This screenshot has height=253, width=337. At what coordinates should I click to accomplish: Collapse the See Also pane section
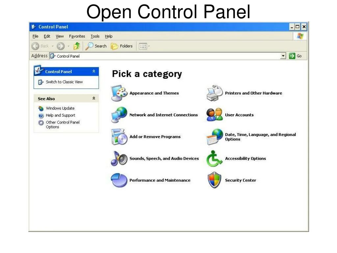pos(94,98)
